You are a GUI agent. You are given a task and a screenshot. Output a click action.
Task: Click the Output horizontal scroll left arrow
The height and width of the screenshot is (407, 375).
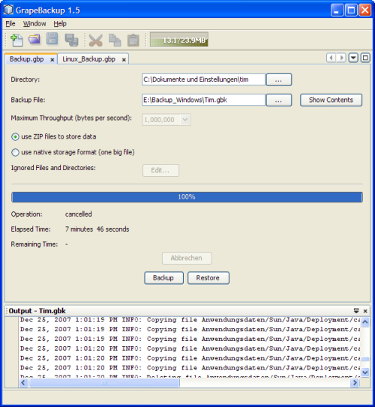23,382
